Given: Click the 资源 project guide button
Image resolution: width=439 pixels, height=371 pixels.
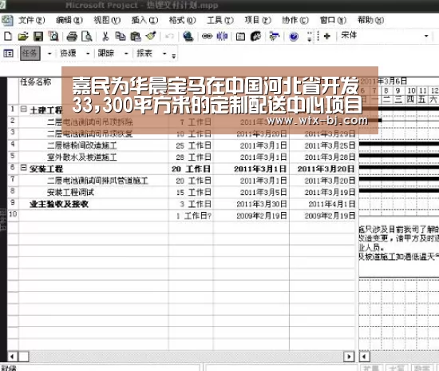Looking at the screenshot, I should coord(68,53).
